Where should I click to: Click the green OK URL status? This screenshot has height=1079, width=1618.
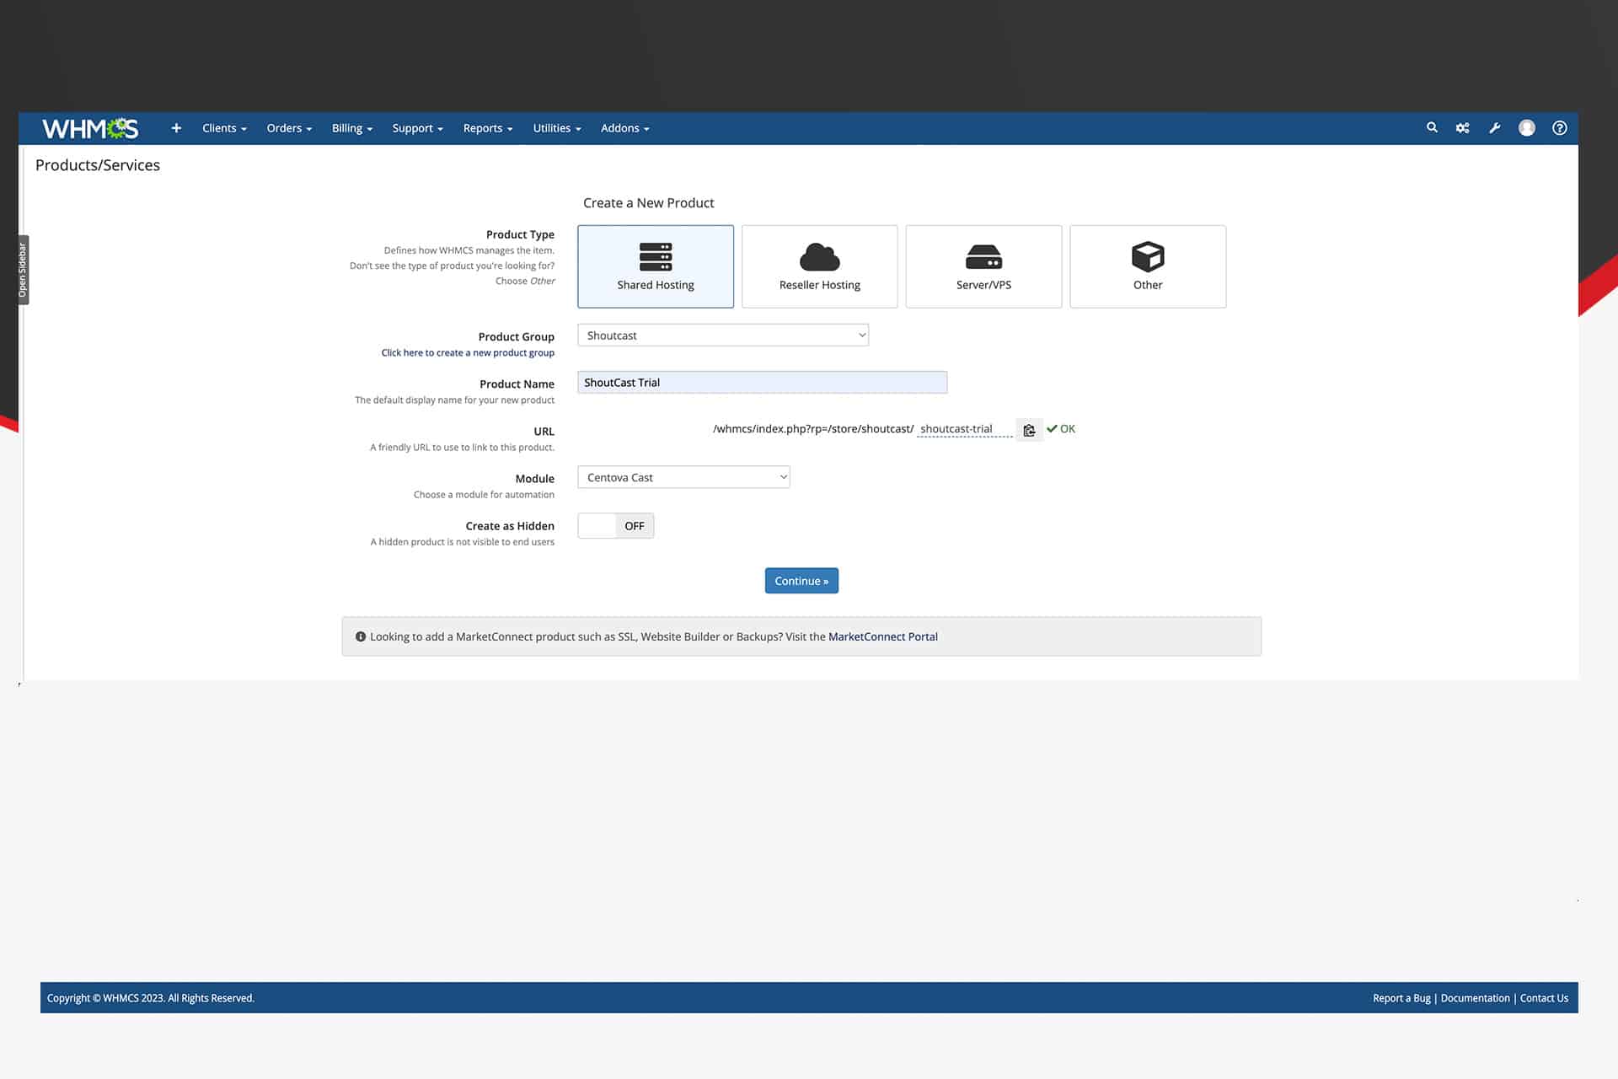1061,429
